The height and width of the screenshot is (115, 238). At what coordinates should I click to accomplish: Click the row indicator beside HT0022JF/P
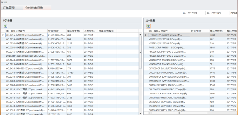[x=146, y=35]
